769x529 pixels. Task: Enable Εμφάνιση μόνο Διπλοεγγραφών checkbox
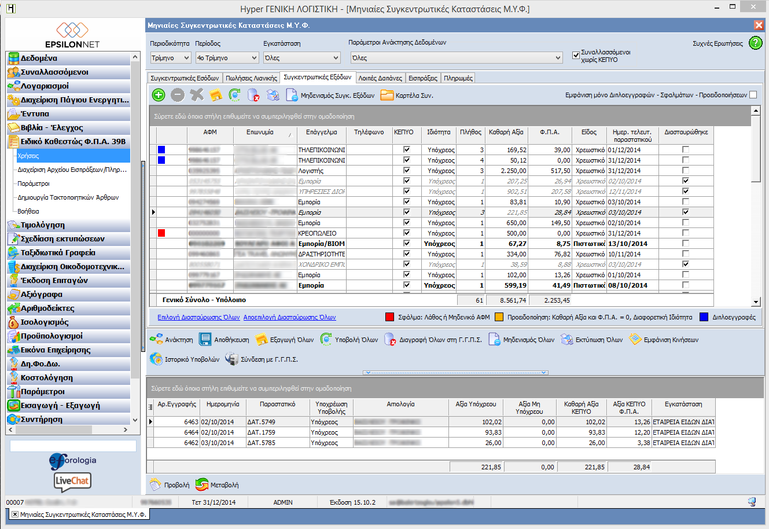coord(753,95)
